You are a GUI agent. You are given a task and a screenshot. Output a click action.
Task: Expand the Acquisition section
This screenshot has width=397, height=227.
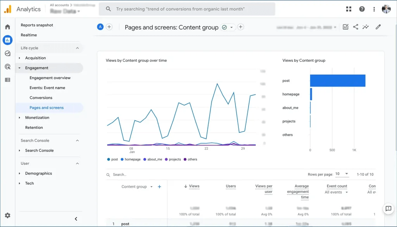coord(35,58)
